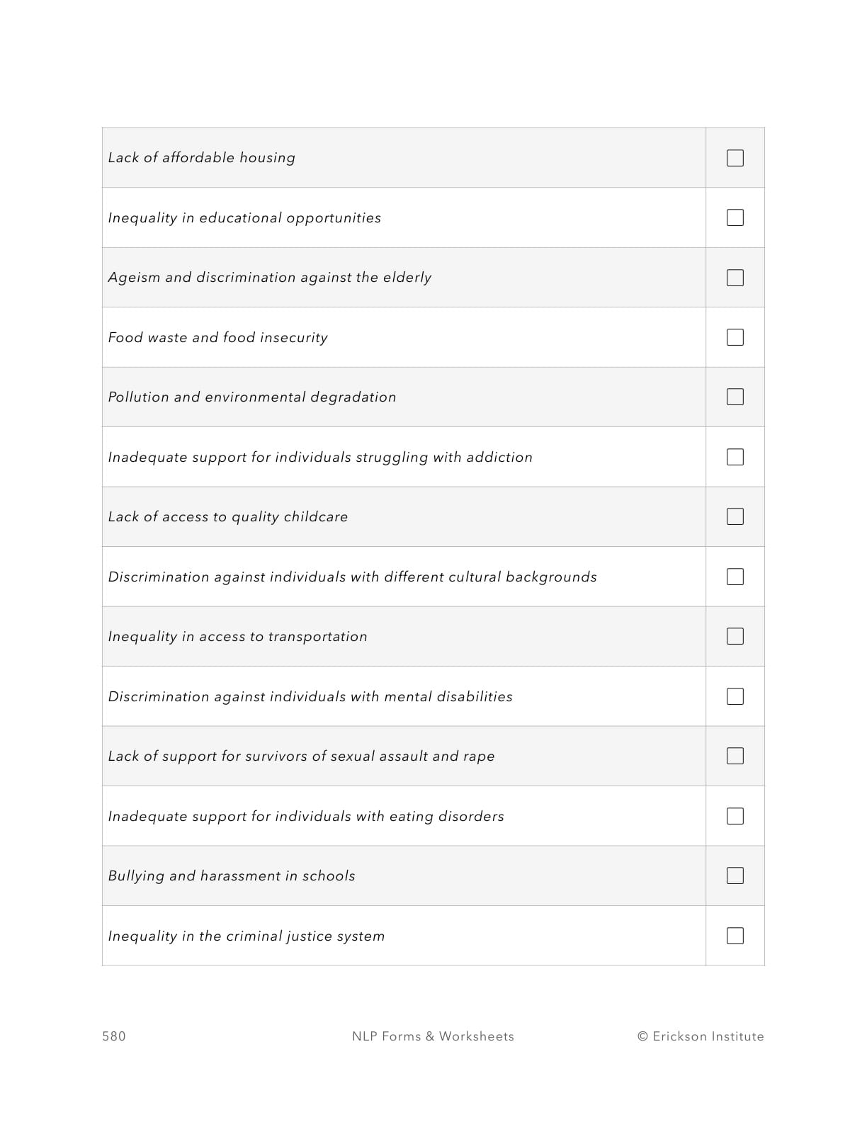Check the Lack of affordable housing box

click(x=735, y=158)
